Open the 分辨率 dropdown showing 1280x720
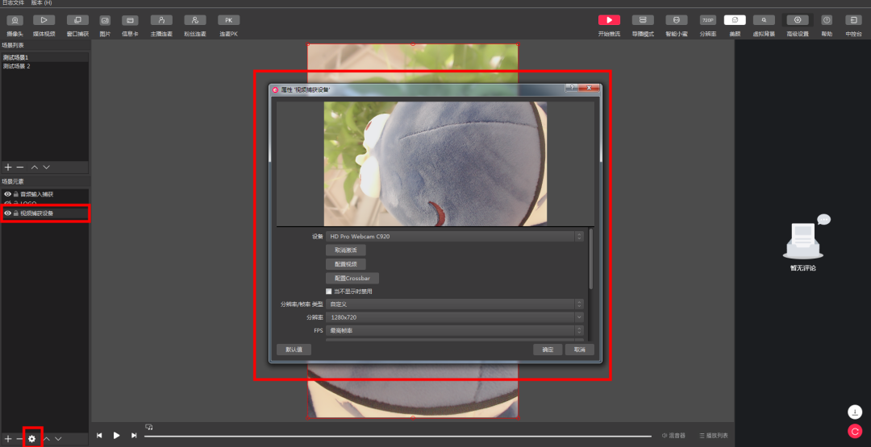This screenshot has height=447, width=871. click(x=454, y=317)
